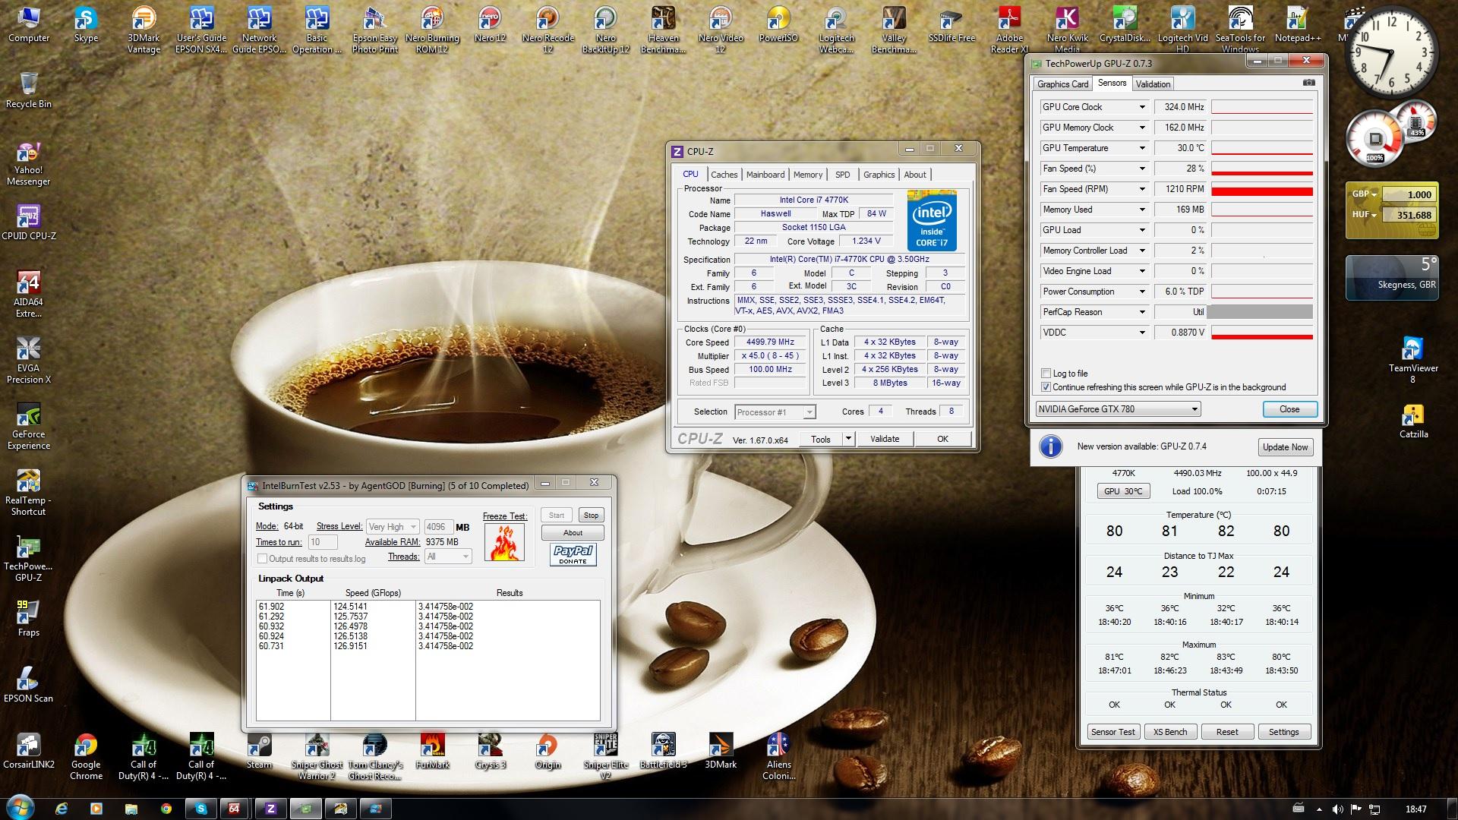Click the currency gadget GBP selector
The width and height of the screenshot is (1458, 820).
coord(1364,194)
